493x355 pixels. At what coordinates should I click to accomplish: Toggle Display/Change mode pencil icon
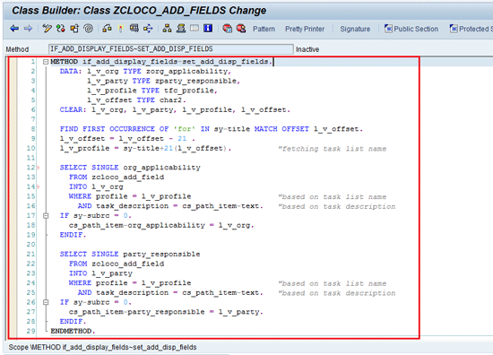(x=47, y=29)
